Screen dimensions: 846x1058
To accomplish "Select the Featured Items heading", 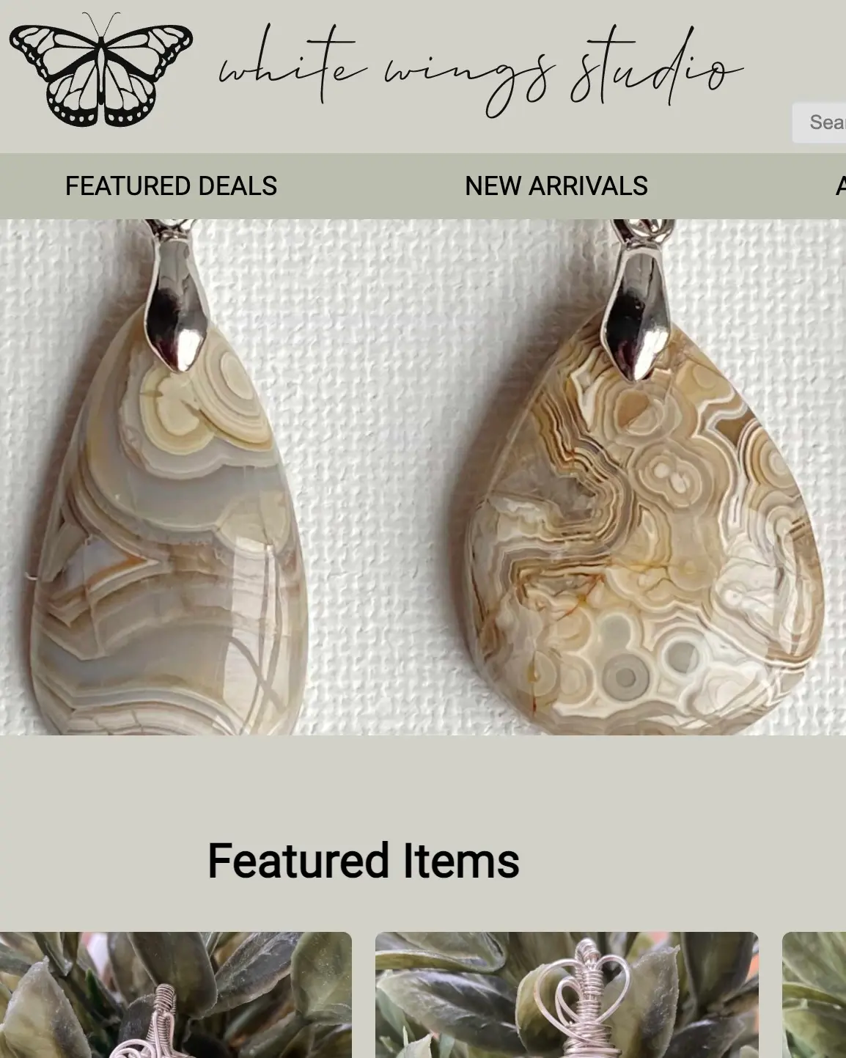I will [363, 861].
